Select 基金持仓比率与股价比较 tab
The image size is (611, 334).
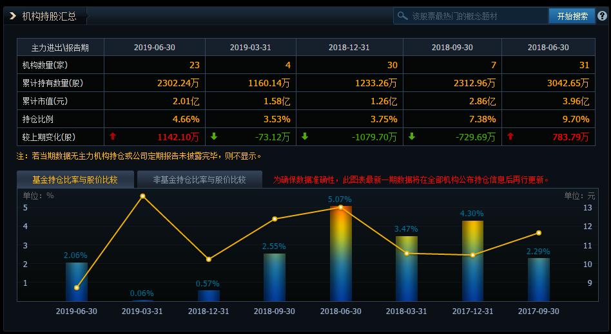[75, 180]
